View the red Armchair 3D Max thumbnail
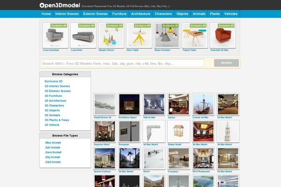The image size is (281, 187). (x=223, y=35)
